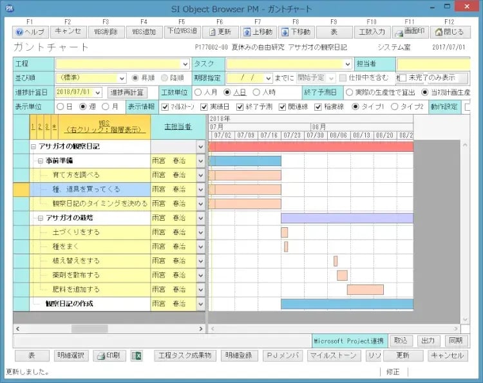Move row down with 下移動 button

[296, 31]
